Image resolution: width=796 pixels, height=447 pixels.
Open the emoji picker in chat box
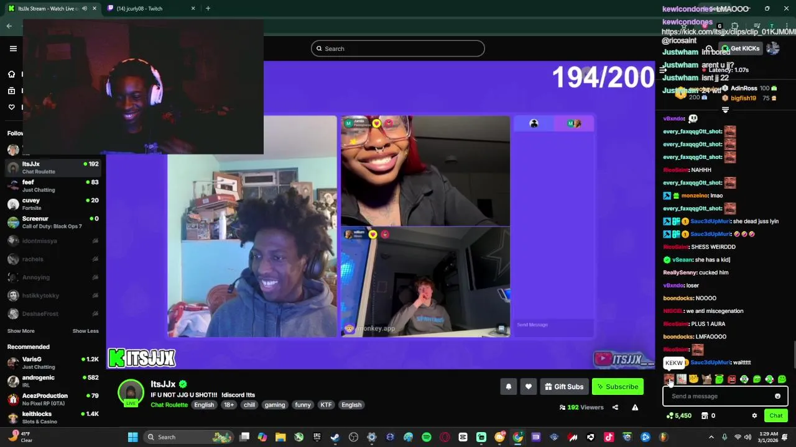tap(777, 396)
